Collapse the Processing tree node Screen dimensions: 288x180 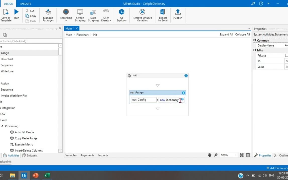2,126
